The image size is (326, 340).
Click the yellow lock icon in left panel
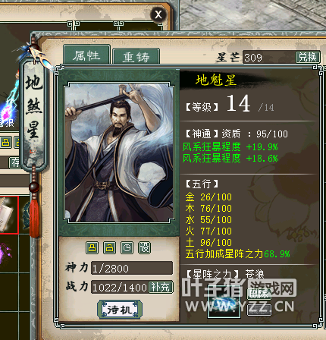[x=6, y=143]
